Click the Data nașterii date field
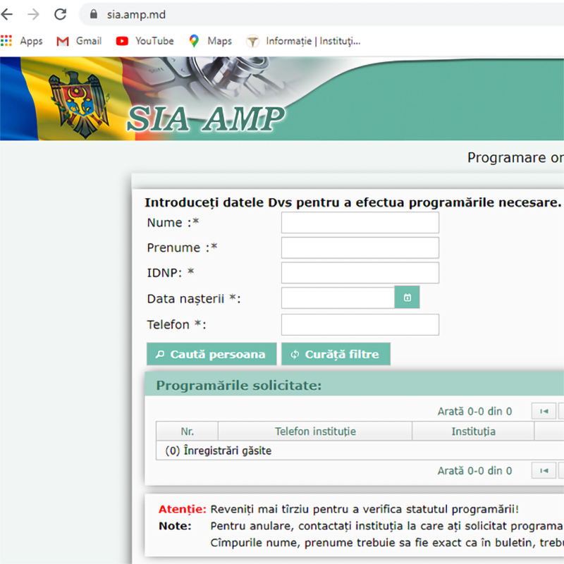This screenshot has height=564, width=564. tap(338, 298)
